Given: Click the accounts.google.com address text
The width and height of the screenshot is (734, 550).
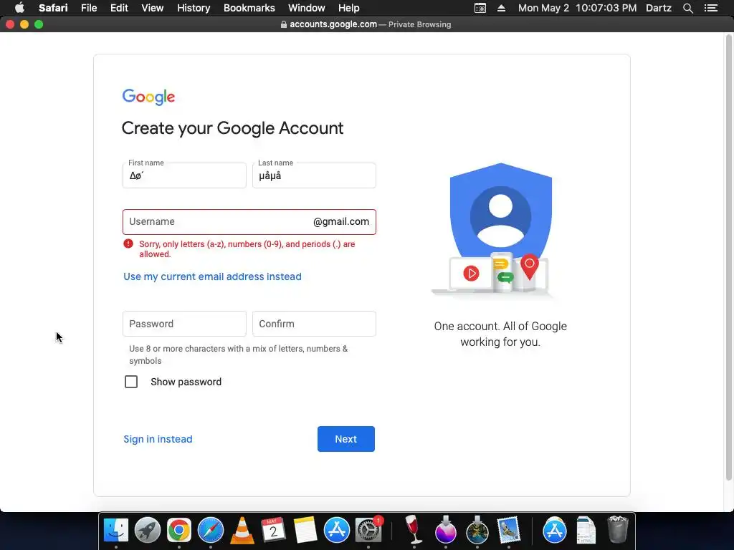Looking at the screenshot, I should tap(333, 24).
